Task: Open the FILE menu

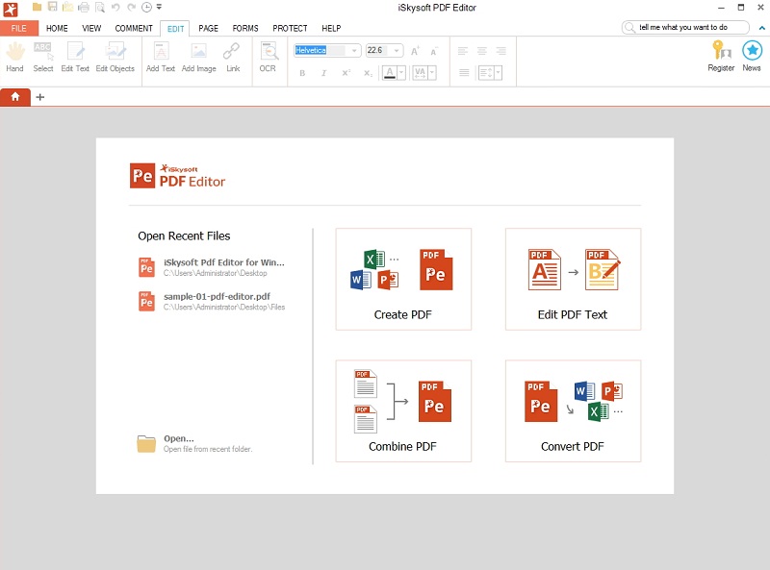Action: click(19, 29)
